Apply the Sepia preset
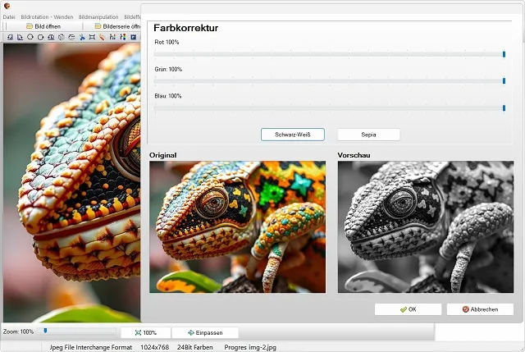Image resolution: width=525 pixels, height=352 pixels. pos(368,135)
